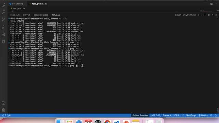Open Google Chrome from the Dock

107,121
